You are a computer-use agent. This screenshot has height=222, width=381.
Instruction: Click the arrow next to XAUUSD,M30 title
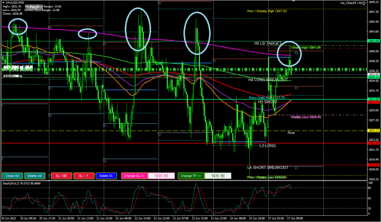coord(4,2)
